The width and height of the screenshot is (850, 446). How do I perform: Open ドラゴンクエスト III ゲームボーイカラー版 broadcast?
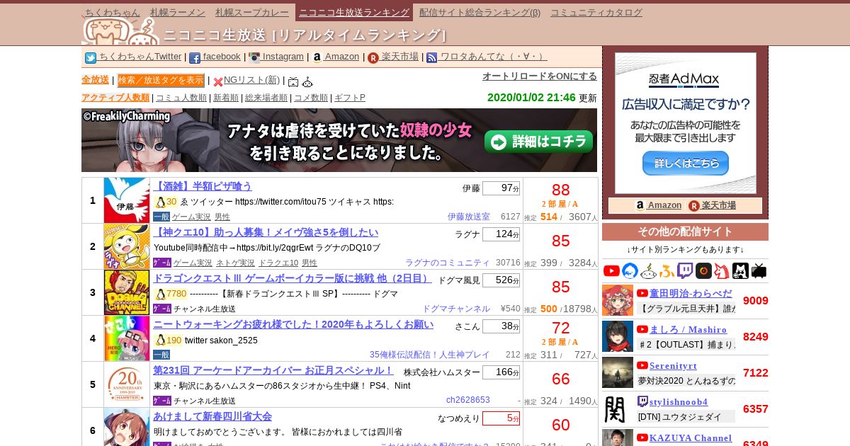(x=293, y=278)
